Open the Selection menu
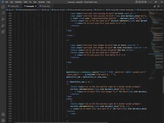The width and height of the screenshot is (164, 123). click(18, 2)
